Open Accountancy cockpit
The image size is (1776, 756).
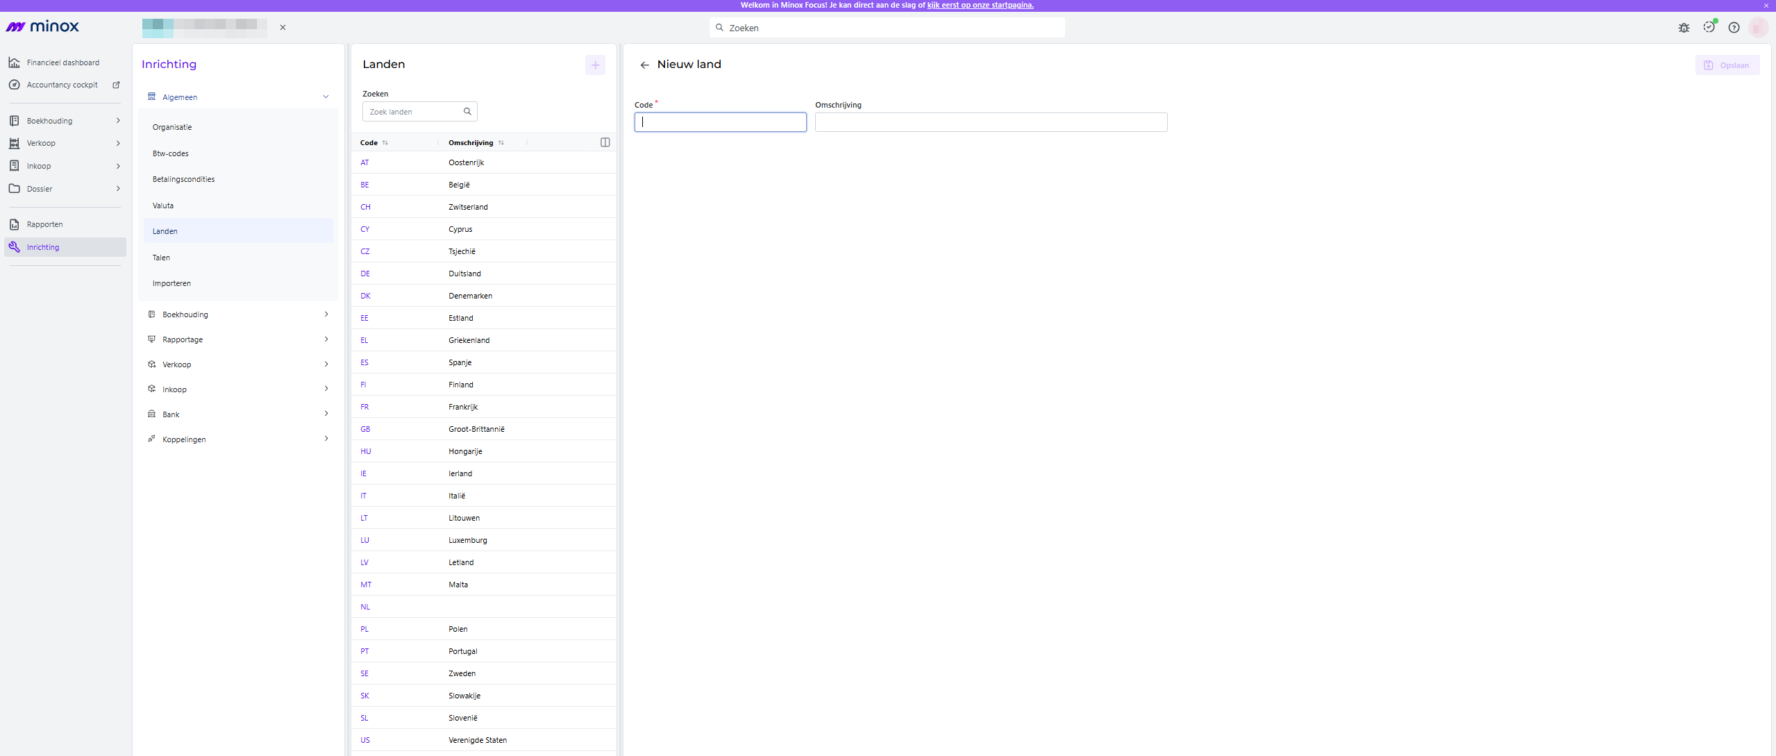click(x=62, y=85)
